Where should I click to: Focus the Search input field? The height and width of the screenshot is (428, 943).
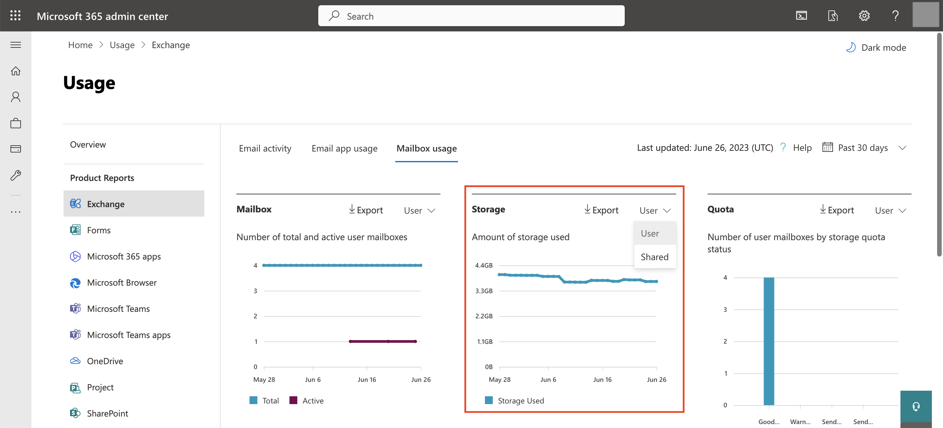[471, 16]
